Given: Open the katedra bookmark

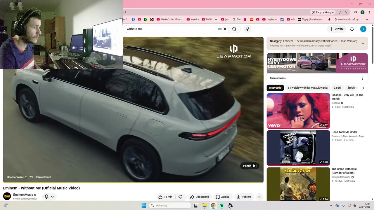Looking at the screenshot, I should 193,20.
